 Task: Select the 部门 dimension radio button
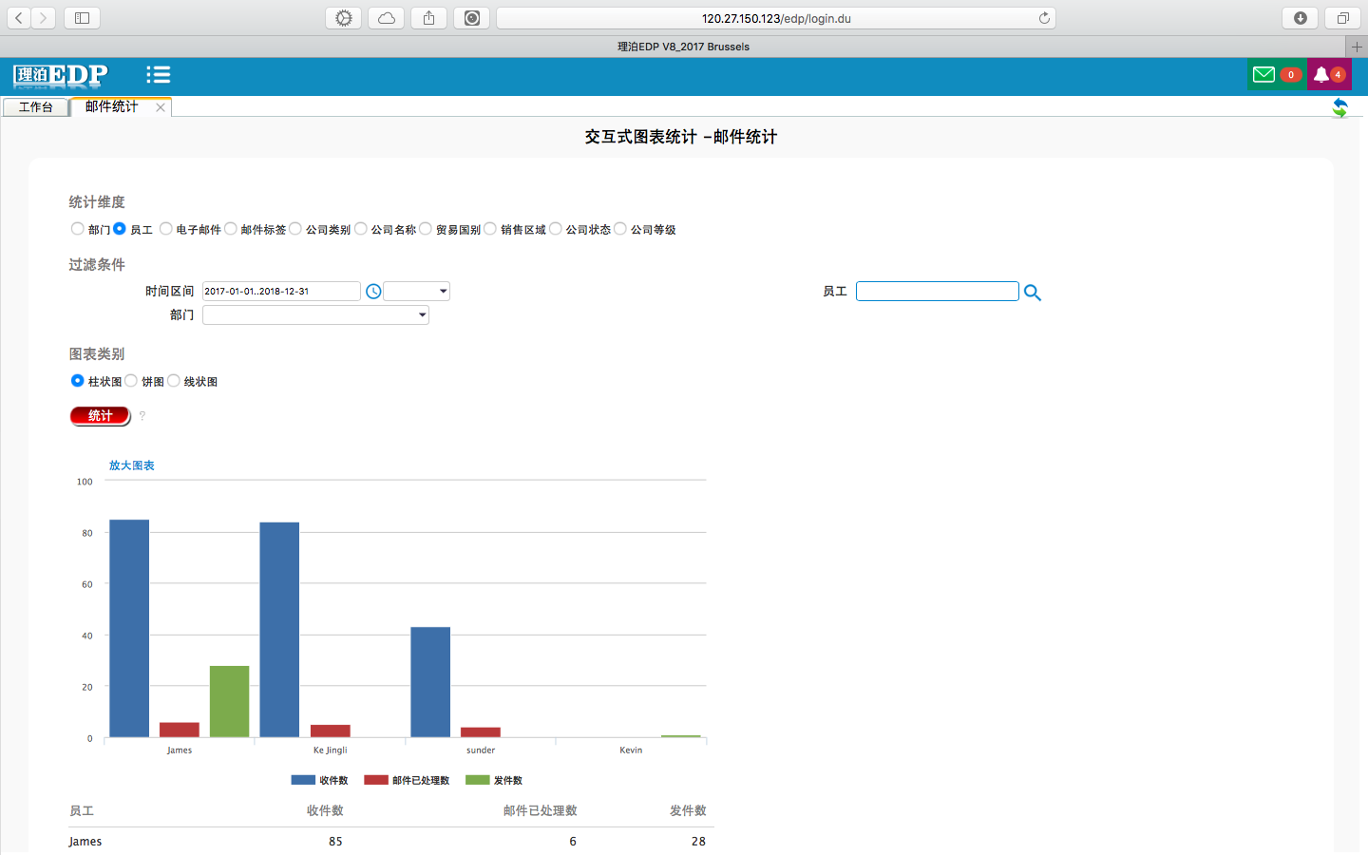click(78, 229)
